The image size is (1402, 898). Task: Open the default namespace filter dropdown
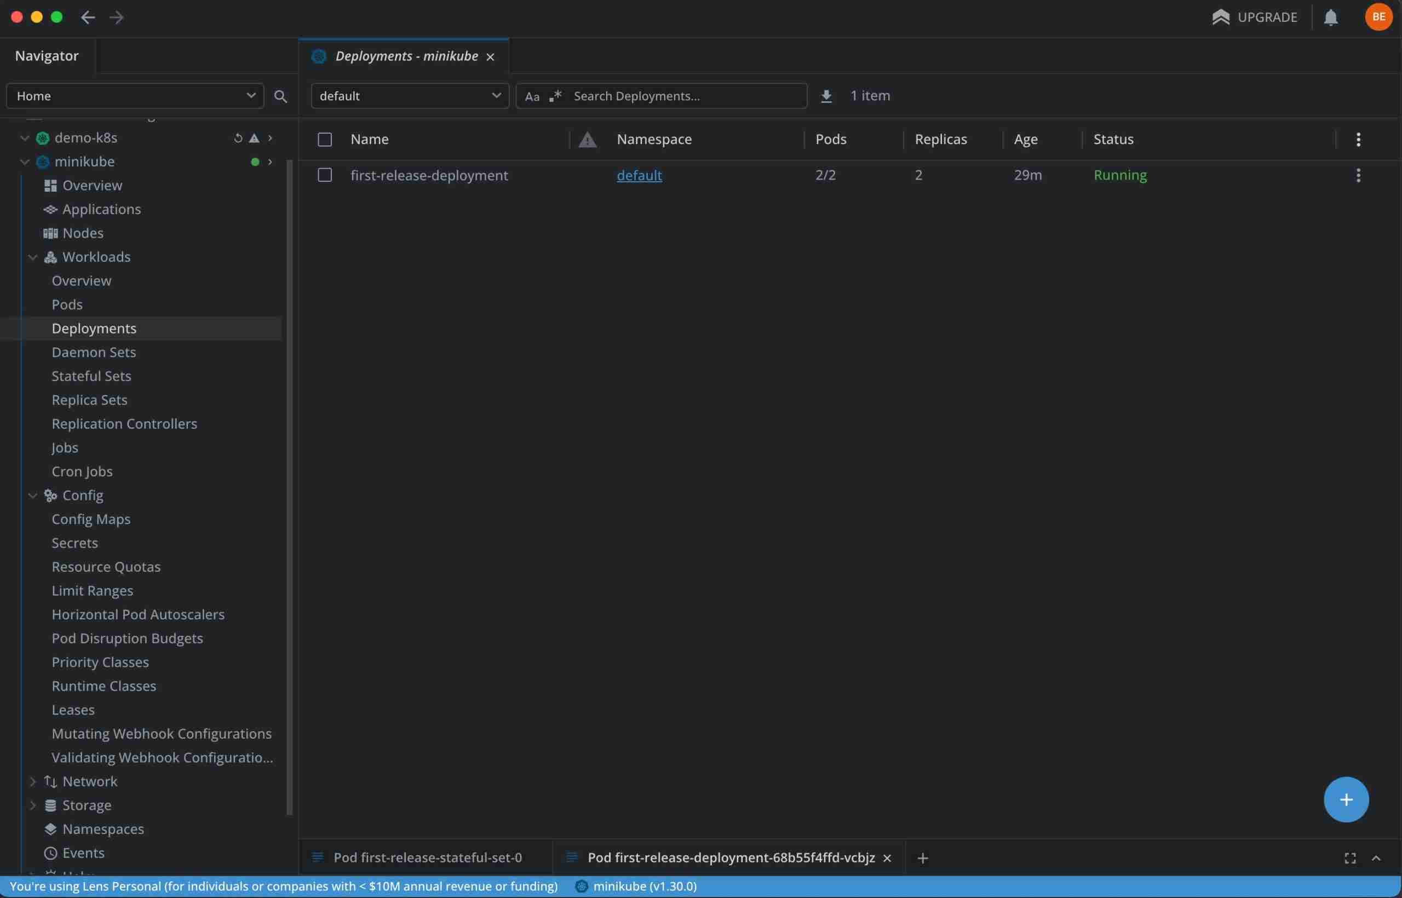(408, 96)
